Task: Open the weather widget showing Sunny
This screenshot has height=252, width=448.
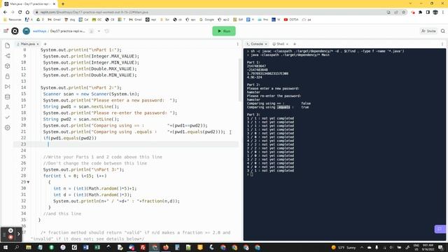Action: pyautogui.click(x=344, y=247)
